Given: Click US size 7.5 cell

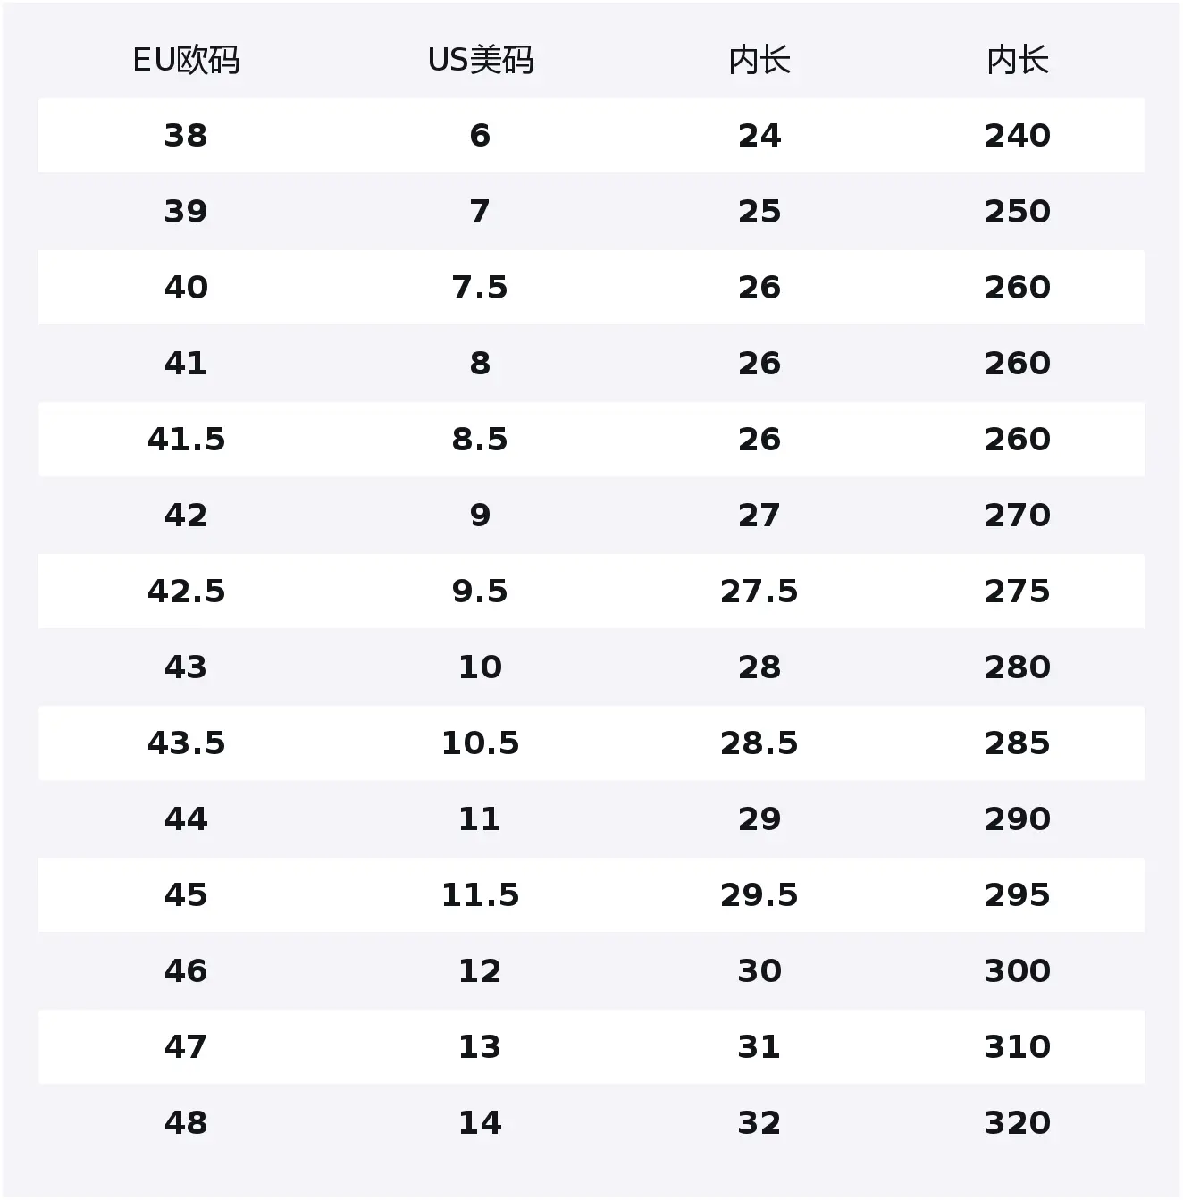Looking at the screenshot, I should click(x=481, y=288).
